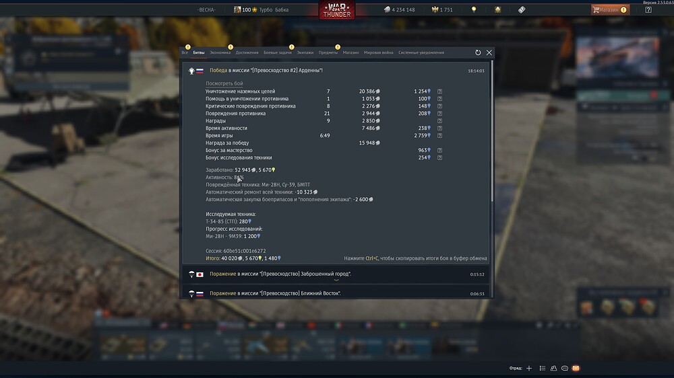Show hint for Уничтожение наземных целей row
This screenshot has height=378, width=674.
(x=439, y=91)
